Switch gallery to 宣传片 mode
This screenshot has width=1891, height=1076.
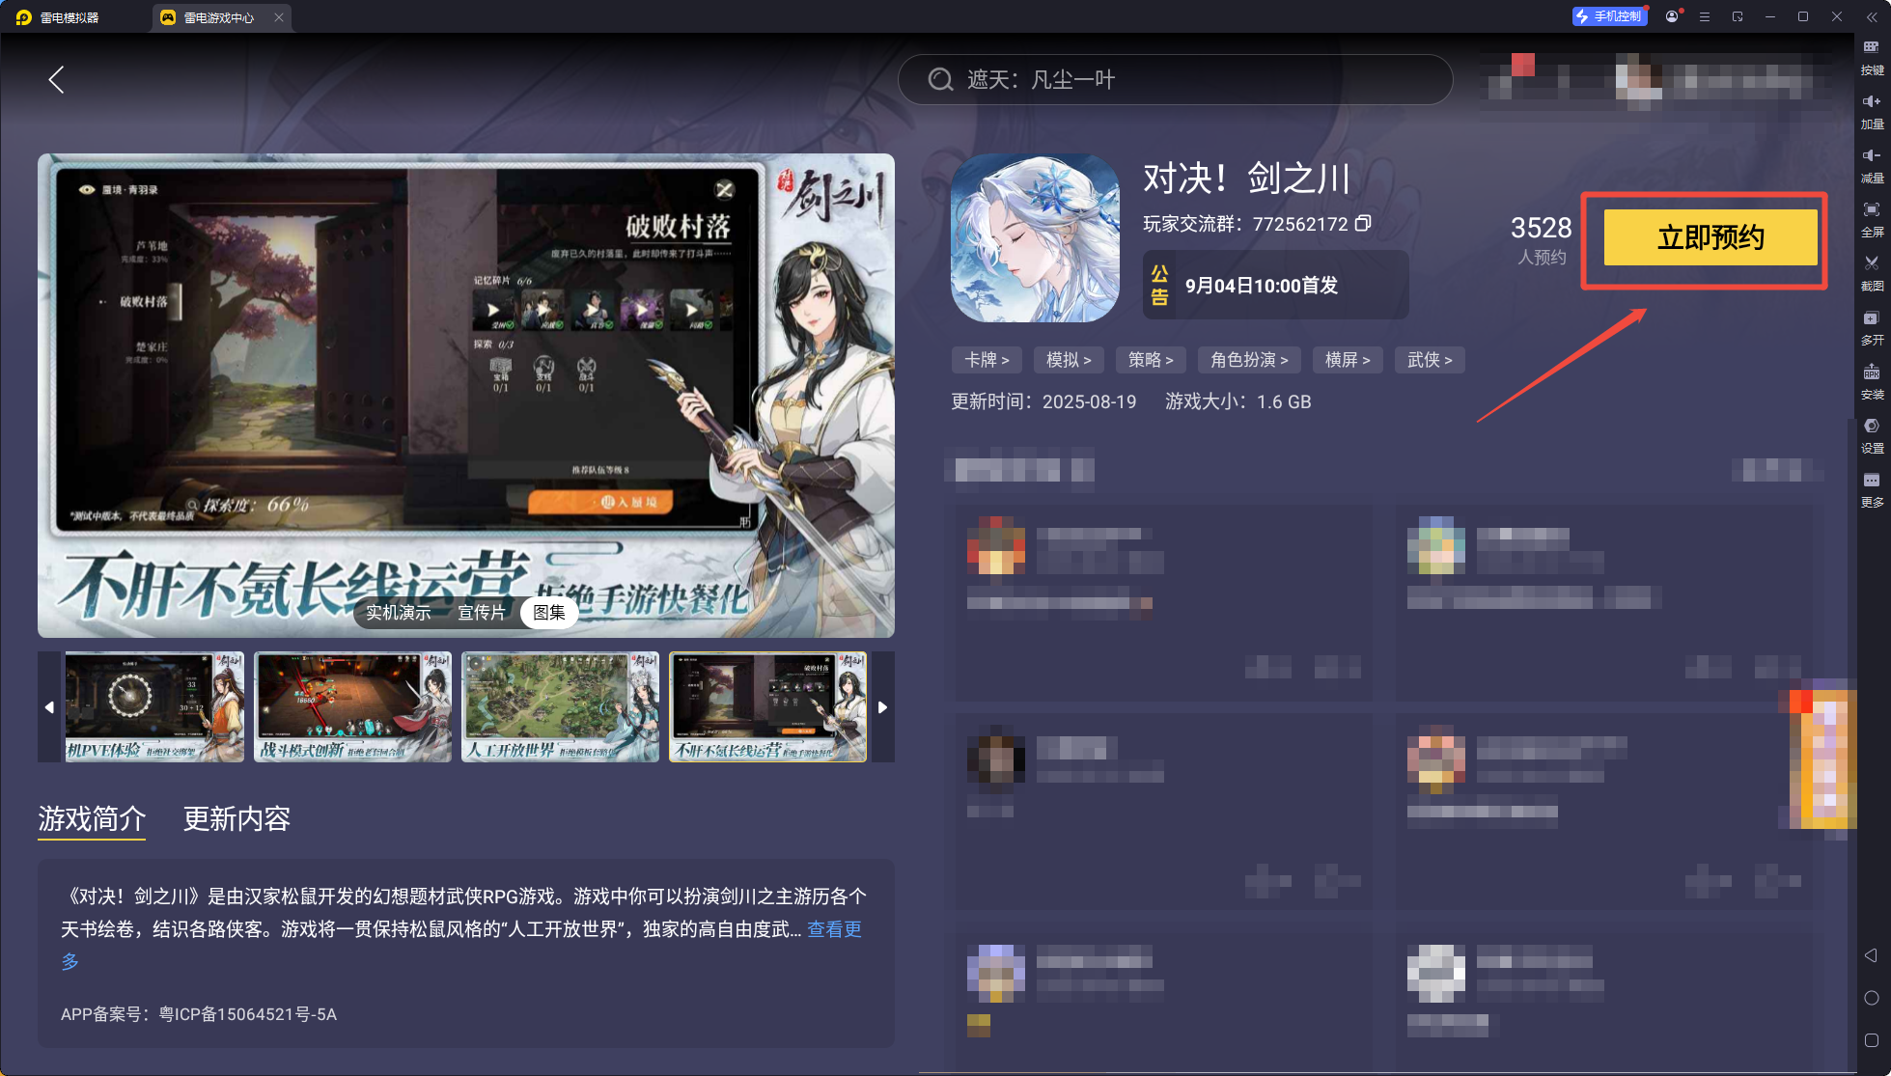coord(481,613)
